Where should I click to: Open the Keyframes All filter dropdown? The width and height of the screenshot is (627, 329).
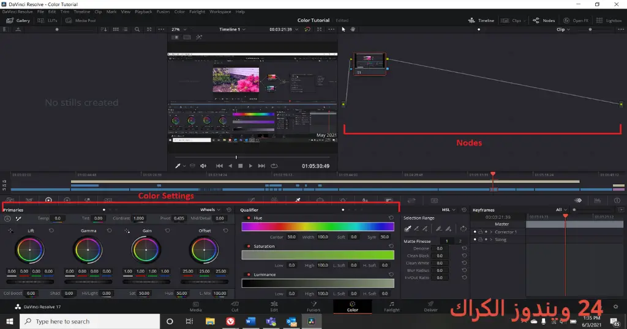click(561, 210)
